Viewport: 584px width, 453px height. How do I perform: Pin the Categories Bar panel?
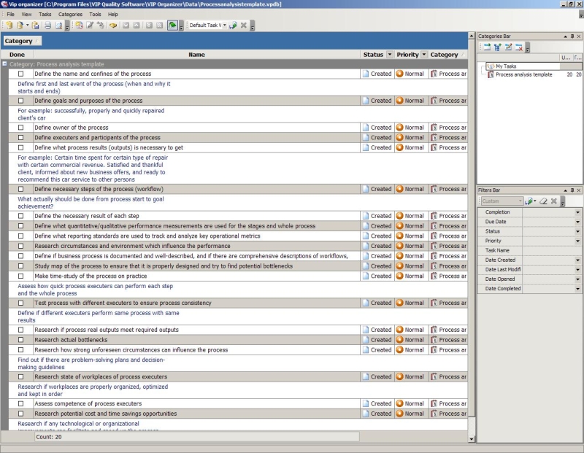[572, 36]
